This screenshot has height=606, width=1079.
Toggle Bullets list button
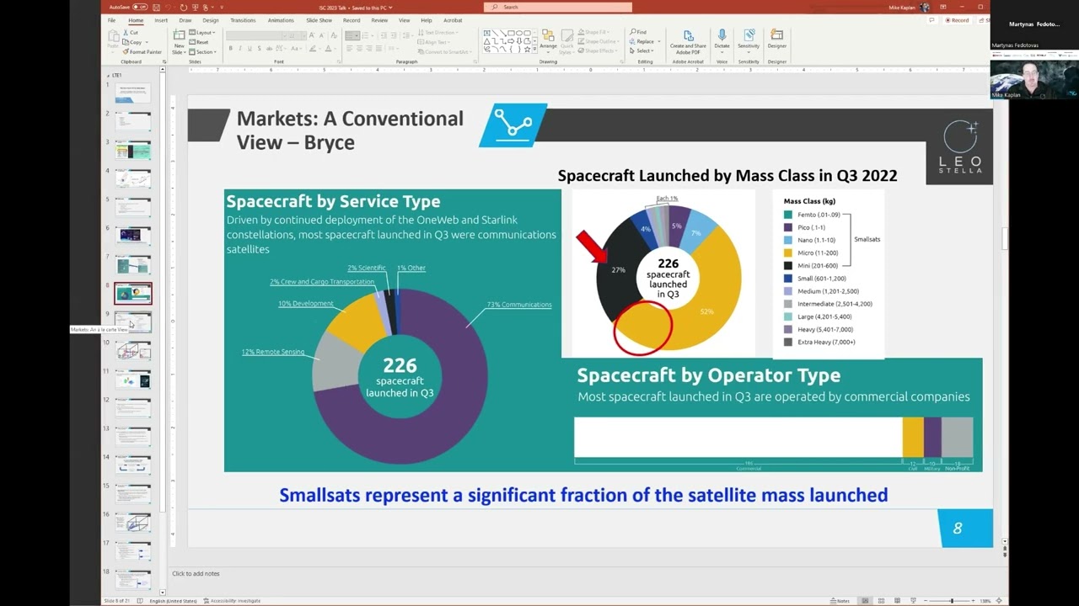pyautogui.click(x=351, y=35)
